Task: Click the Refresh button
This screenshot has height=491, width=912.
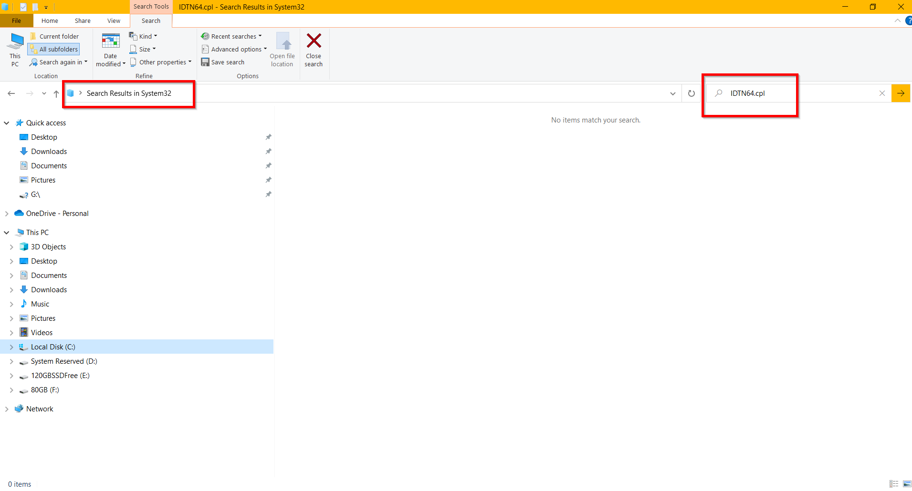Action: point(692,93)
